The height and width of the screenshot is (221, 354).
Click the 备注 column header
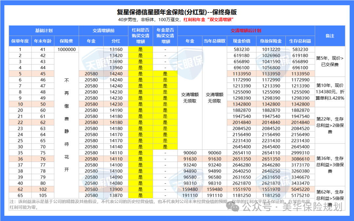(330, 36)
